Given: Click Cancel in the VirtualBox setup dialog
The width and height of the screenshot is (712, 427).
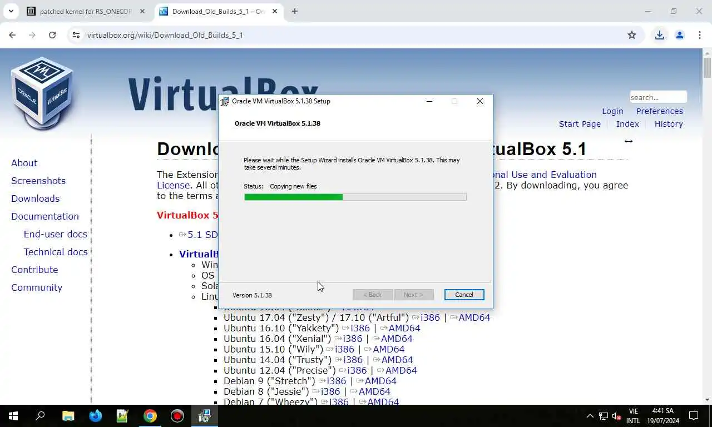Looking at the screenshot, I should click(x=464, y=295).
